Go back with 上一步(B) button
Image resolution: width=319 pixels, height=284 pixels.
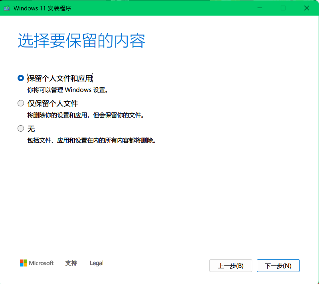(231, 266)
